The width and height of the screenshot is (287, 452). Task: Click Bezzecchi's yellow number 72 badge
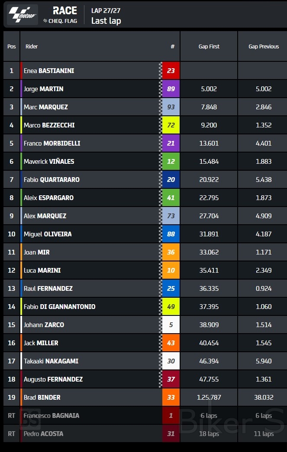click(171, 125)
